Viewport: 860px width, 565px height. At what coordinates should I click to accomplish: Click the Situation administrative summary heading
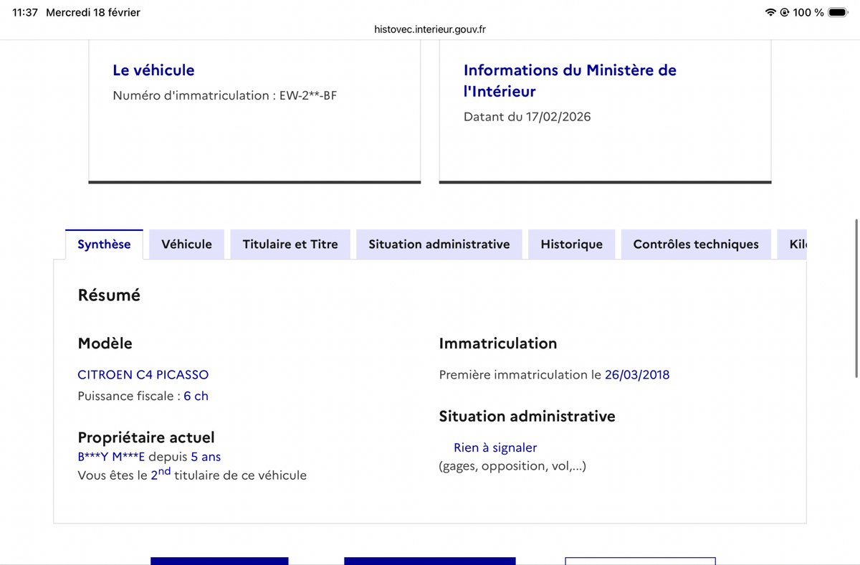click(527, 416)
